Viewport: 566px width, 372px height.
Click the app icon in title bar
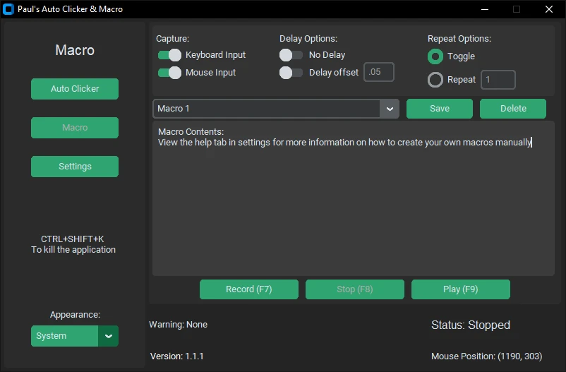(8, 9)
